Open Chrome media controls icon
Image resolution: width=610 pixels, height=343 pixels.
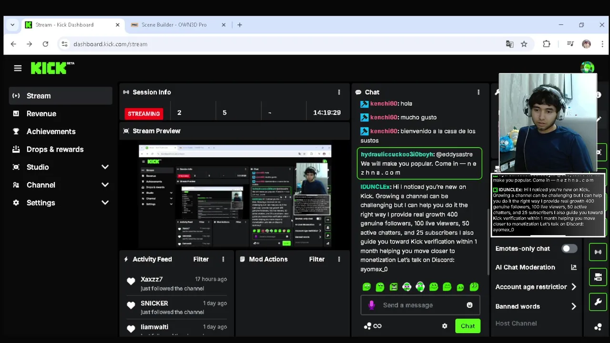pyautogui.click(x=570, y=44)
